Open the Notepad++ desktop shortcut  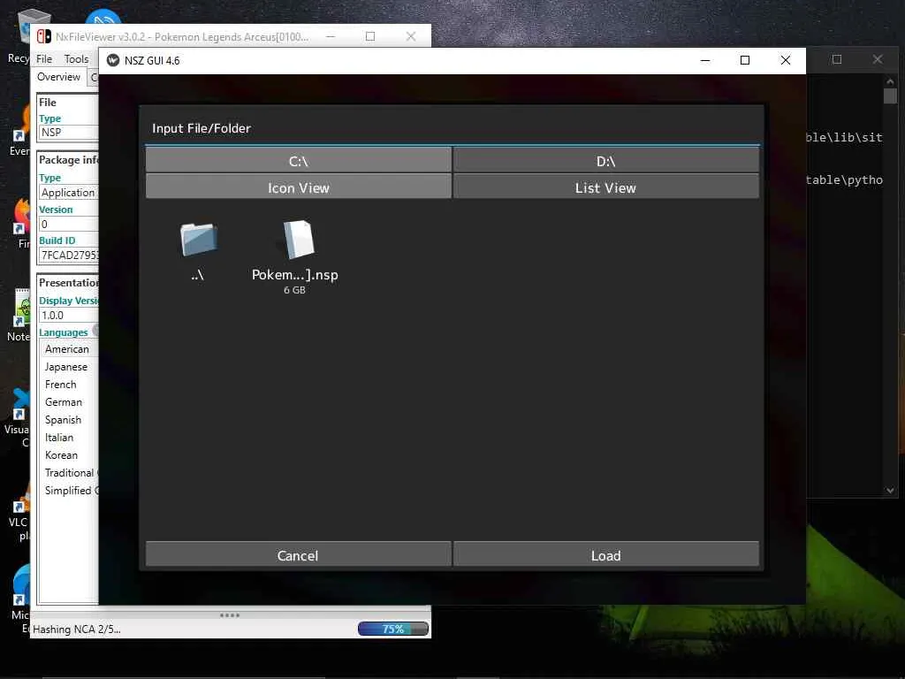(20, 316)
